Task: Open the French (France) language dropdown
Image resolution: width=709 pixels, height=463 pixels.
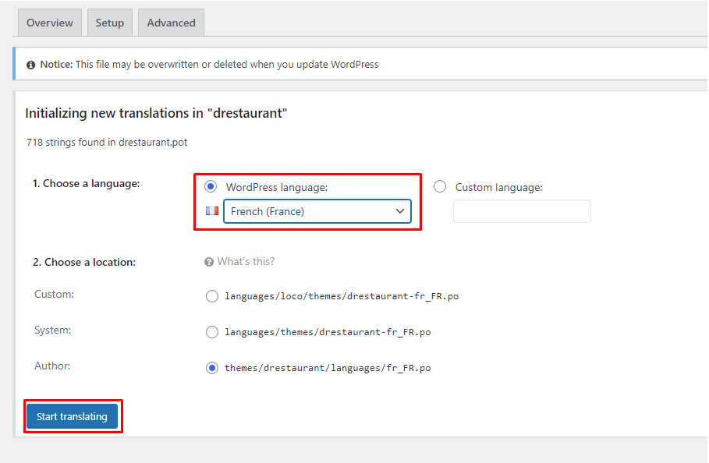Action: click(x=317, y=211)
